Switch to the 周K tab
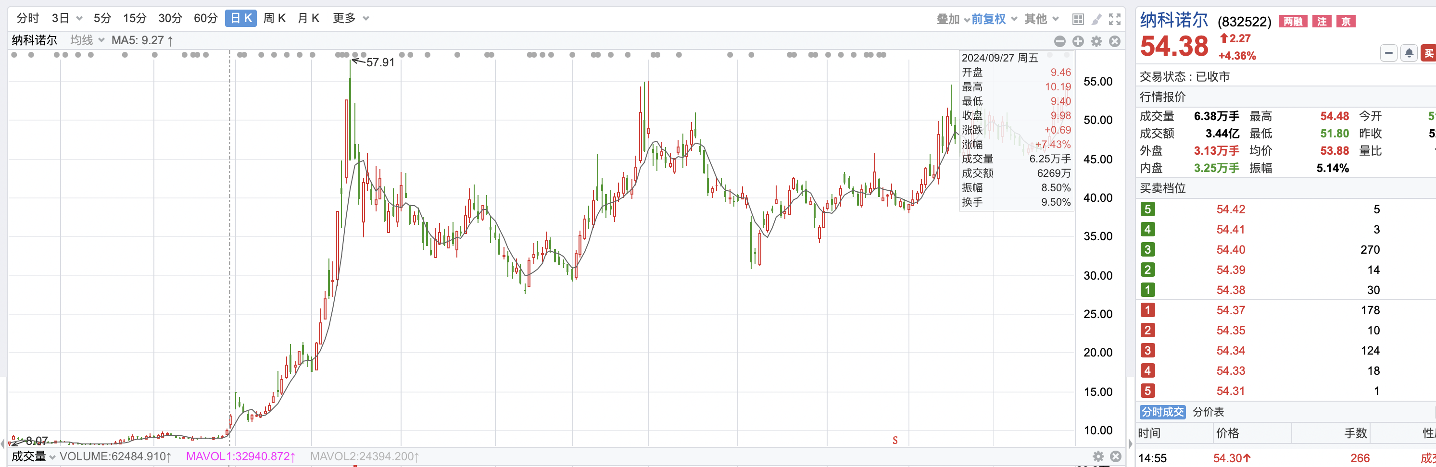Screen dimensions: 1436x467 [274, 18]
